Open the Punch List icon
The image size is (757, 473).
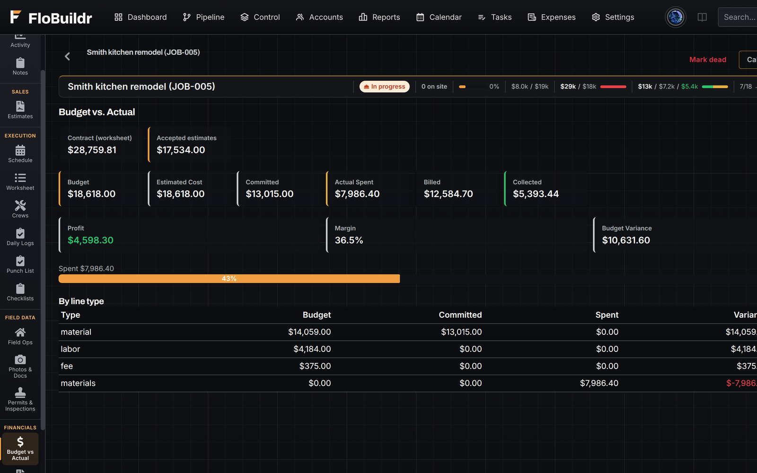[20, 264]
